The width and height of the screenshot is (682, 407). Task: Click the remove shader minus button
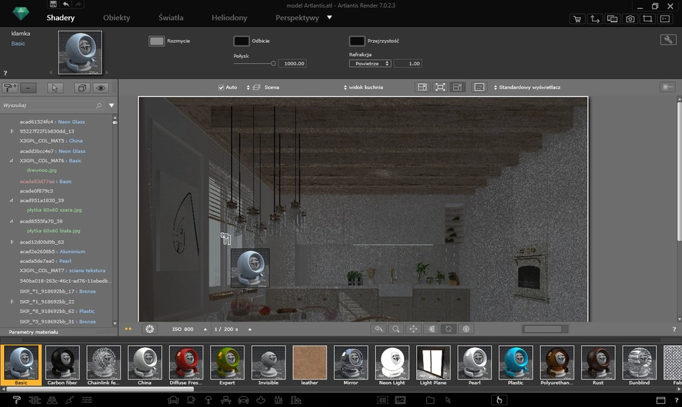(x=28, y=88)
